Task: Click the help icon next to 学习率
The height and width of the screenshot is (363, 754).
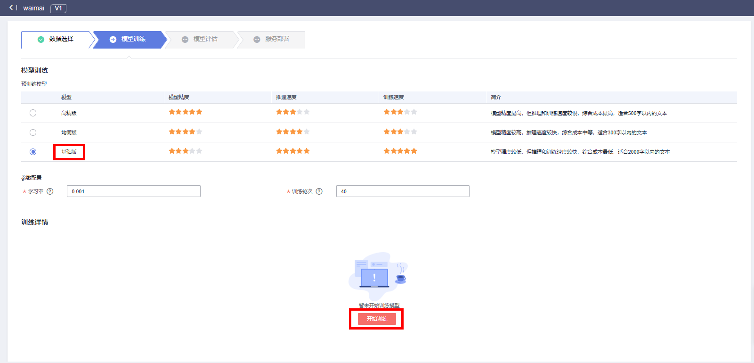Action: pyautogui.click(x=50, y=191)
